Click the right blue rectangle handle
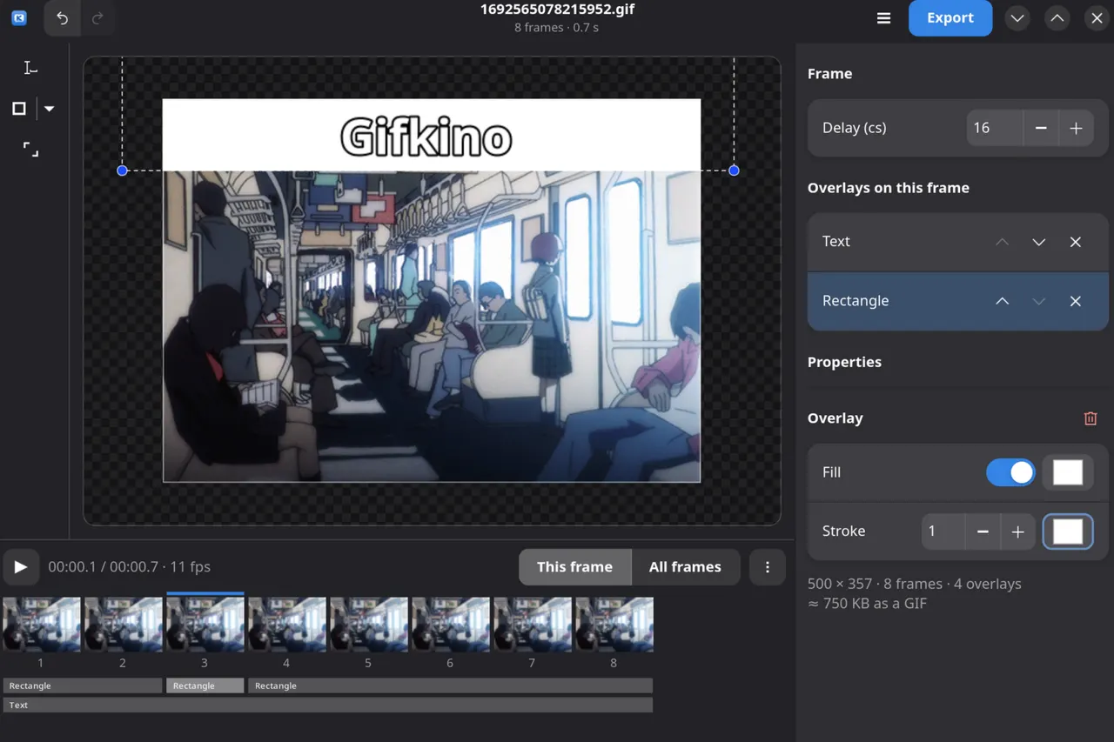This screenshot has width=1114, height=742. tap(734, 170)
